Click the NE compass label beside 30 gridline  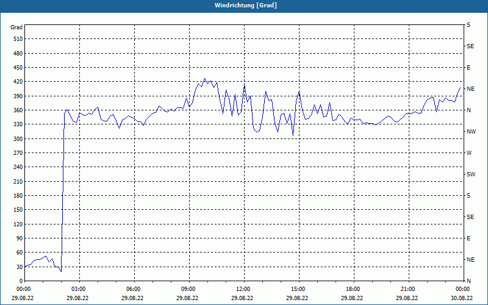(470, 260)
